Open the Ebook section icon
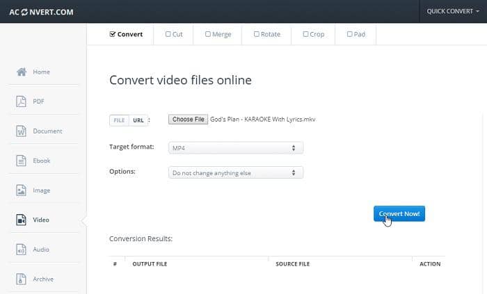Viewport: 487px width, 294px height. tap(21, 161)
